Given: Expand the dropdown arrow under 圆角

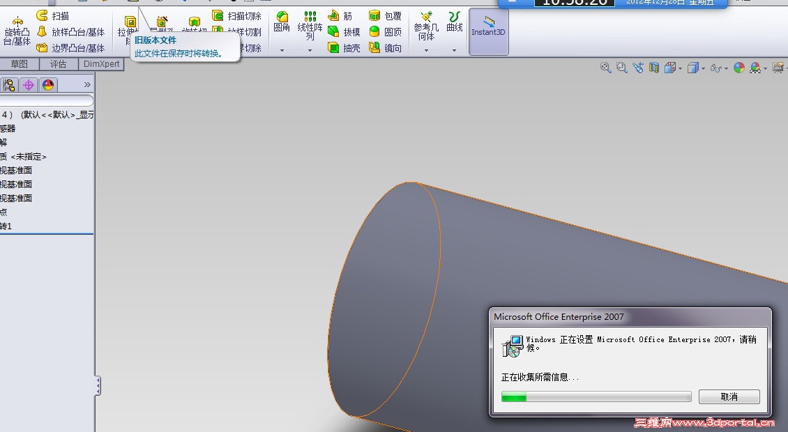Looking at the screenshot, I should pos(282,50).
